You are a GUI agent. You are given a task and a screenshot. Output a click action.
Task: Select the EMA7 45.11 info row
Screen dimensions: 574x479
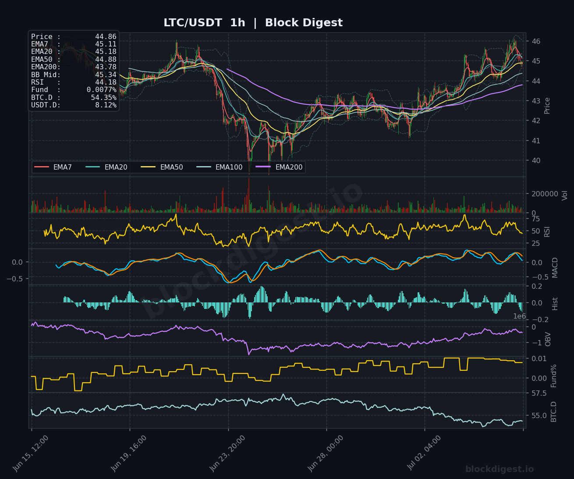[74, 44]
